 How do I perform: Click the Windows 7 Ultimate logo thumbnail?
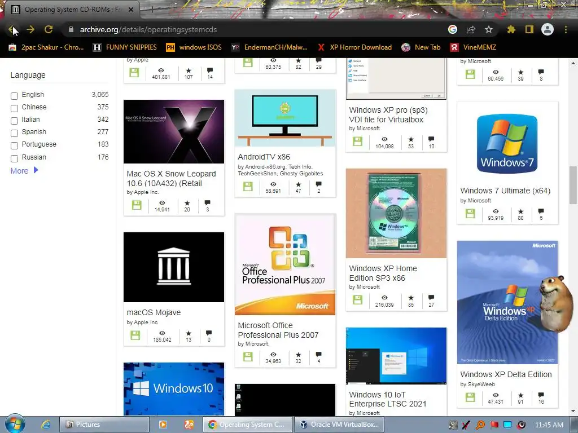(507, 144)
